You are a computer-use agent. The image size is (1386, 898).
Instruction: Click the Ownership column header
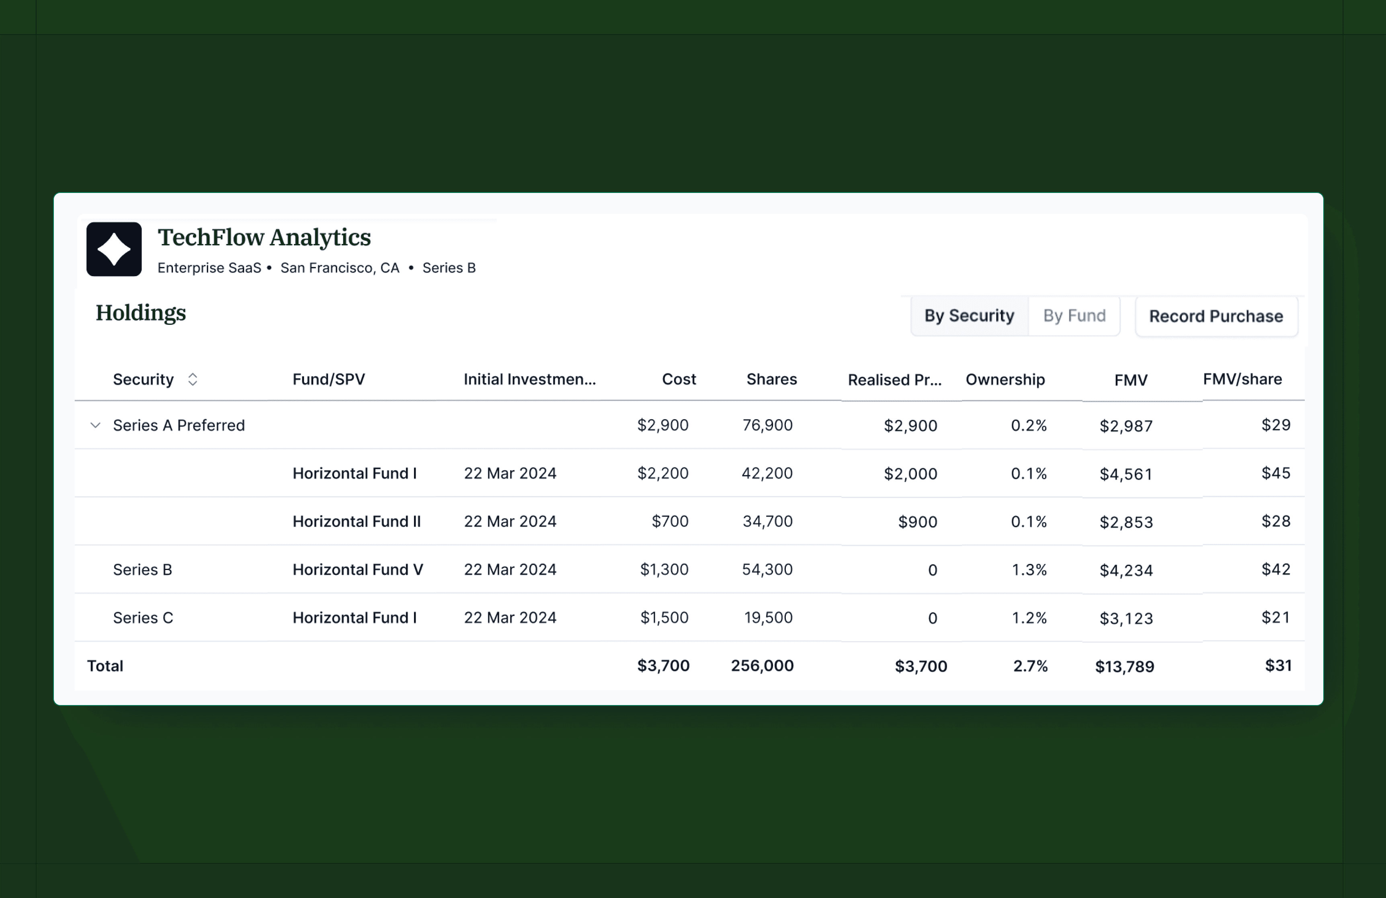pos(1005,380)
